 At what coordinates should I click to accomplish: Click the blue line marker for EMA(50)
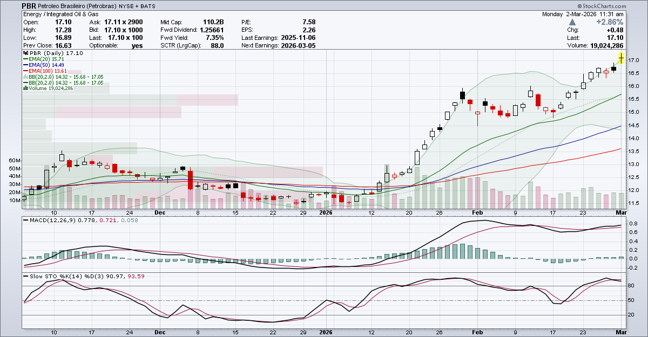(25, 65)
